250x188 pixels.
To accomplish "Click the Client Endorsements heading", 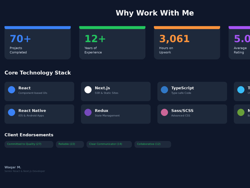I will (29, 135).
